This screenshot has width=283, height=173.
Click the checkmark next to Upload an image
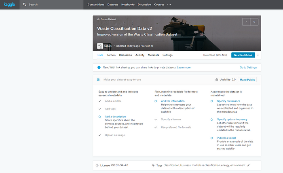pyautogui.click(x=99, y=135)
